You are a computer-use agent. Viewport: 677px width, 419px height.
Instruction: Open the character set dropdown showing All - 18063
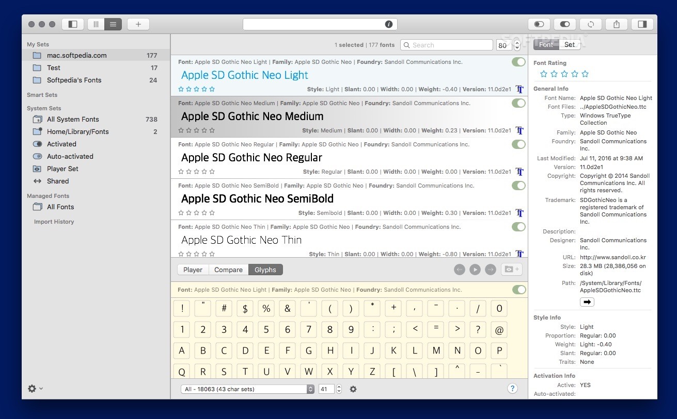point(247,389)
